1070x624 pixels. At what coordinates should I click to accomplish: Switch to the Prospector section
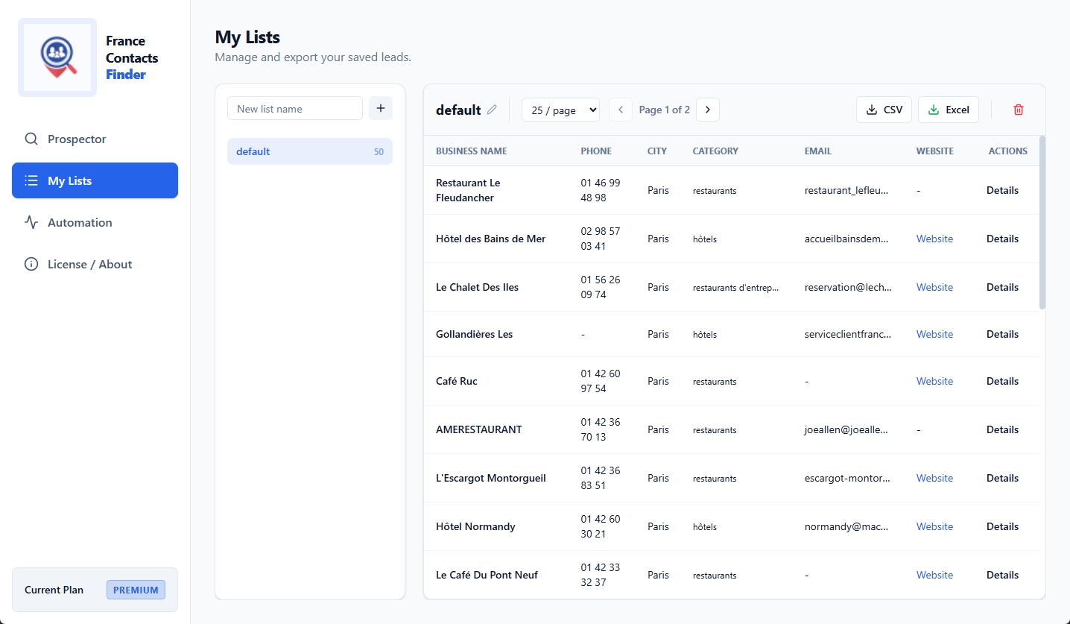point(31,139)
